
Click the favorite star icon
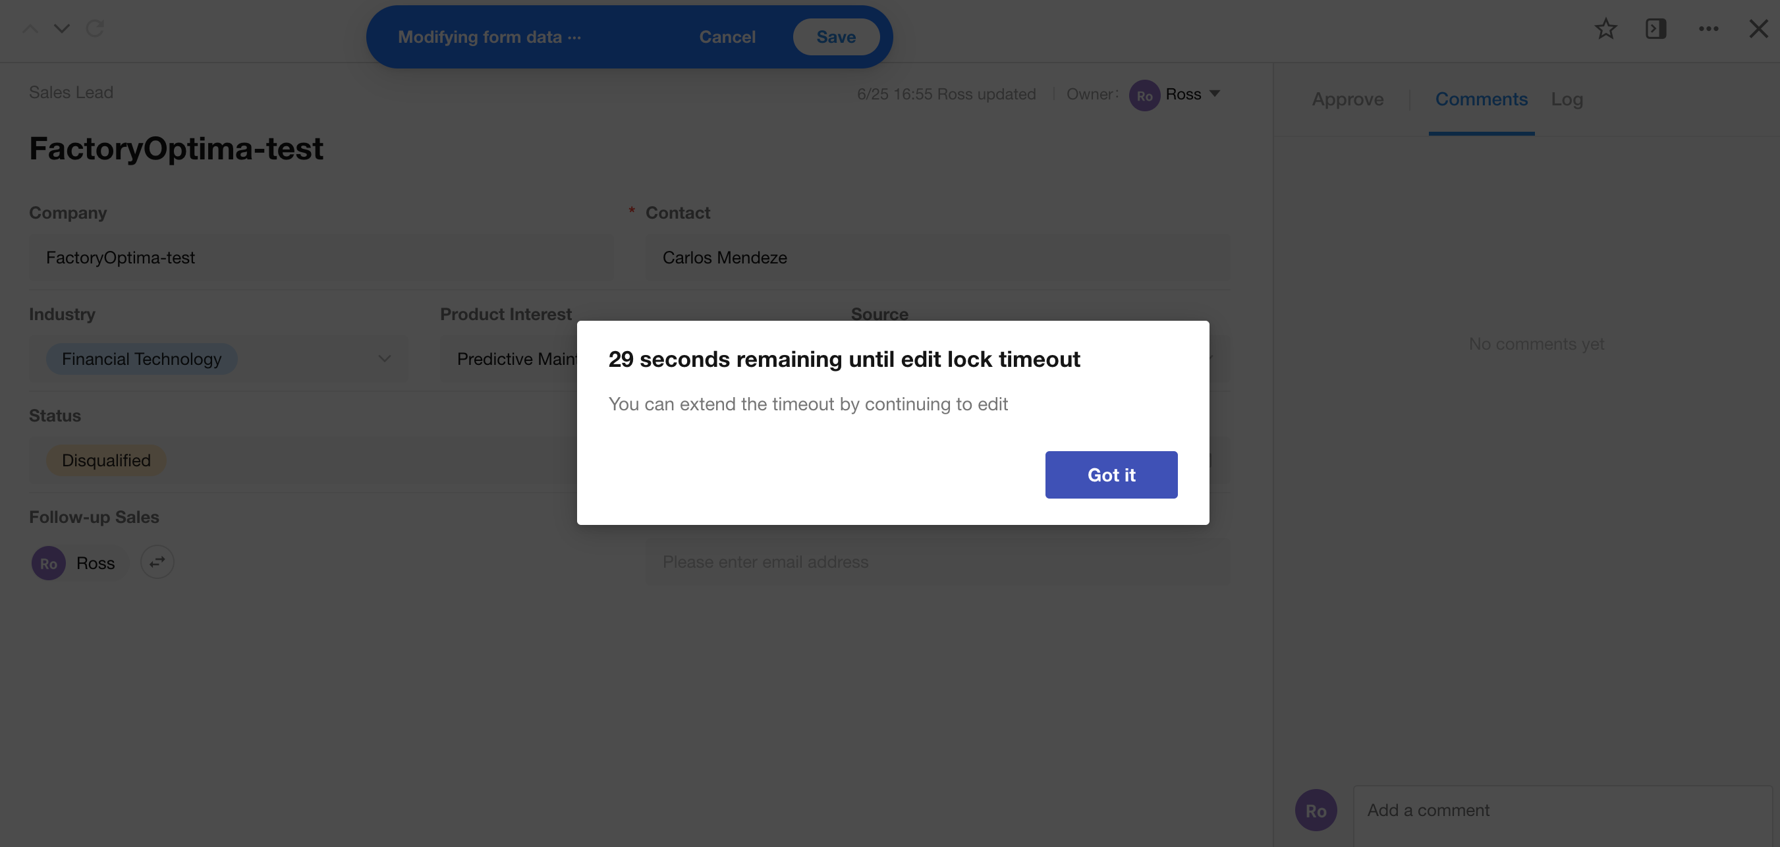1605,29
